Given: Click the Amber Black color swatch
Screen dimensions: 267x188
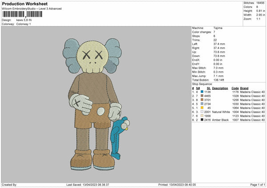Looking at the screenshot, I should click(x=202, y=120).
